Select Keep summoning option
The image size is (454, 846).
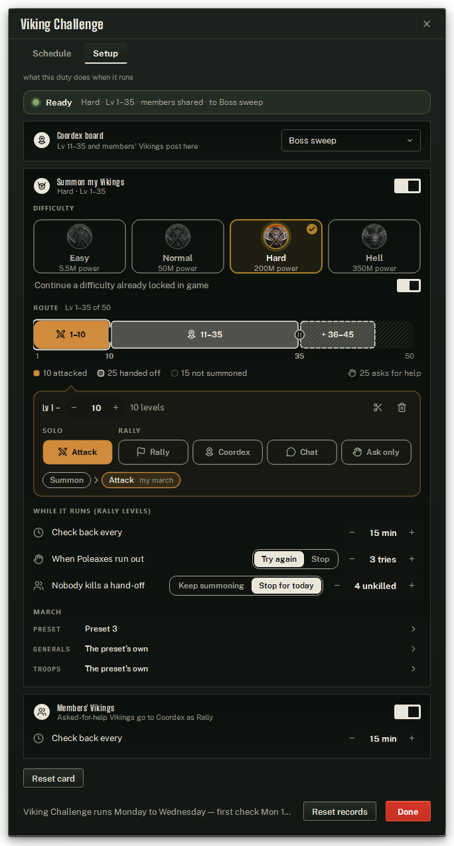pos(211,586)
